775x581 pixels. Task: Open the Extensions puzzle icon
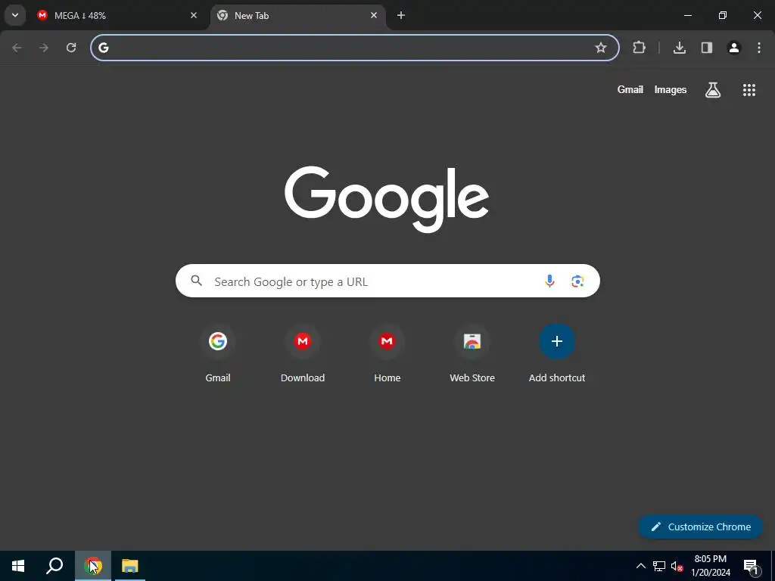pos(639,48)
